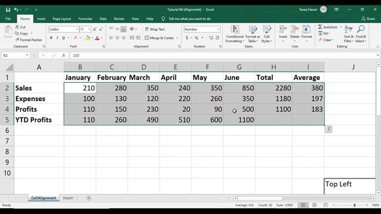Toggle Wrap Text
Screen dimensions: 381x214
tap(155, 29)
